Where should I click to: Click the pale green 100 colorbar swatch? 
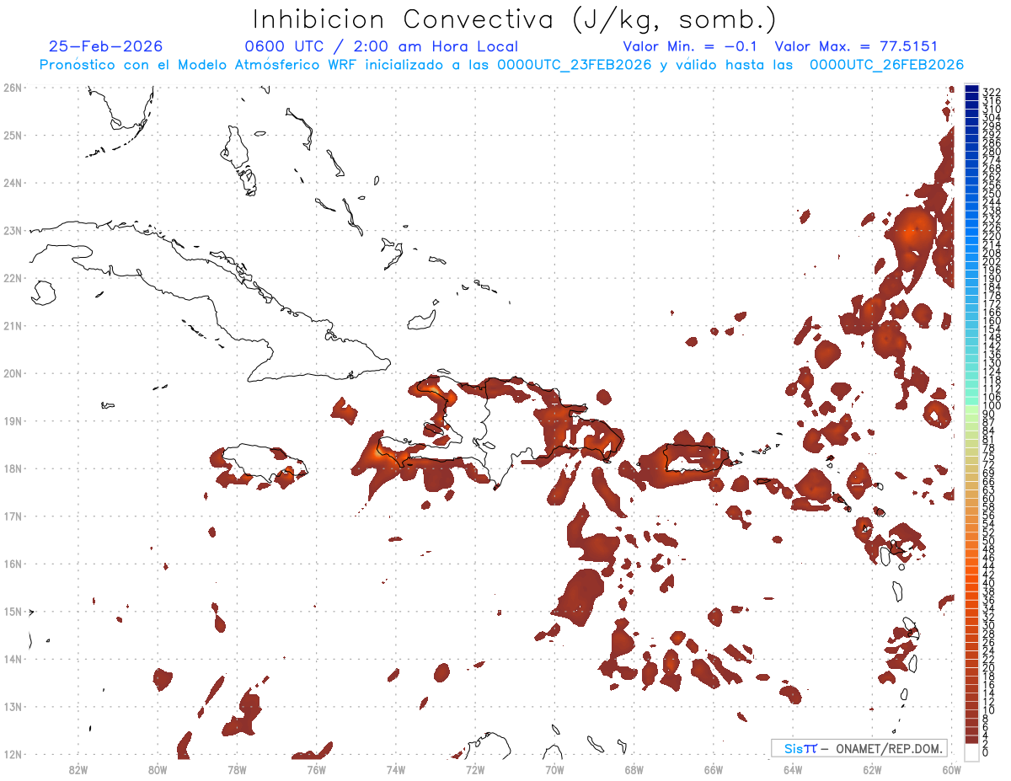tap(971, 408)
